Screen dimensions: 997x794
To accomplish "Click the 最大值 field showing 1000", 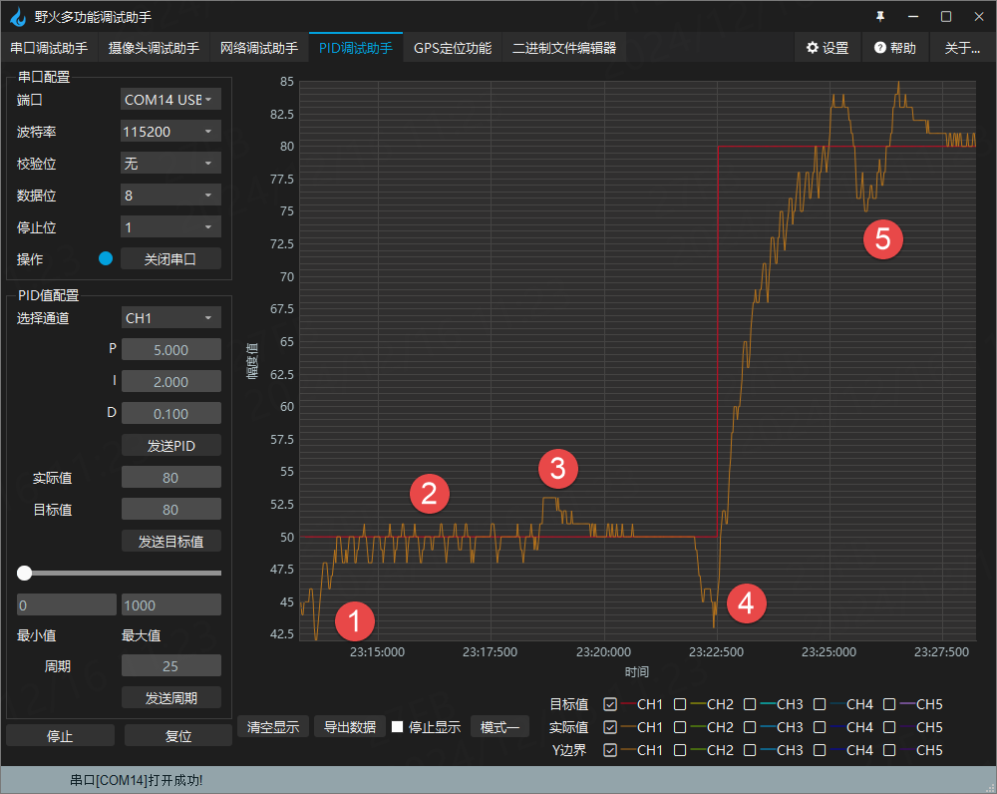I will point(171,605).
